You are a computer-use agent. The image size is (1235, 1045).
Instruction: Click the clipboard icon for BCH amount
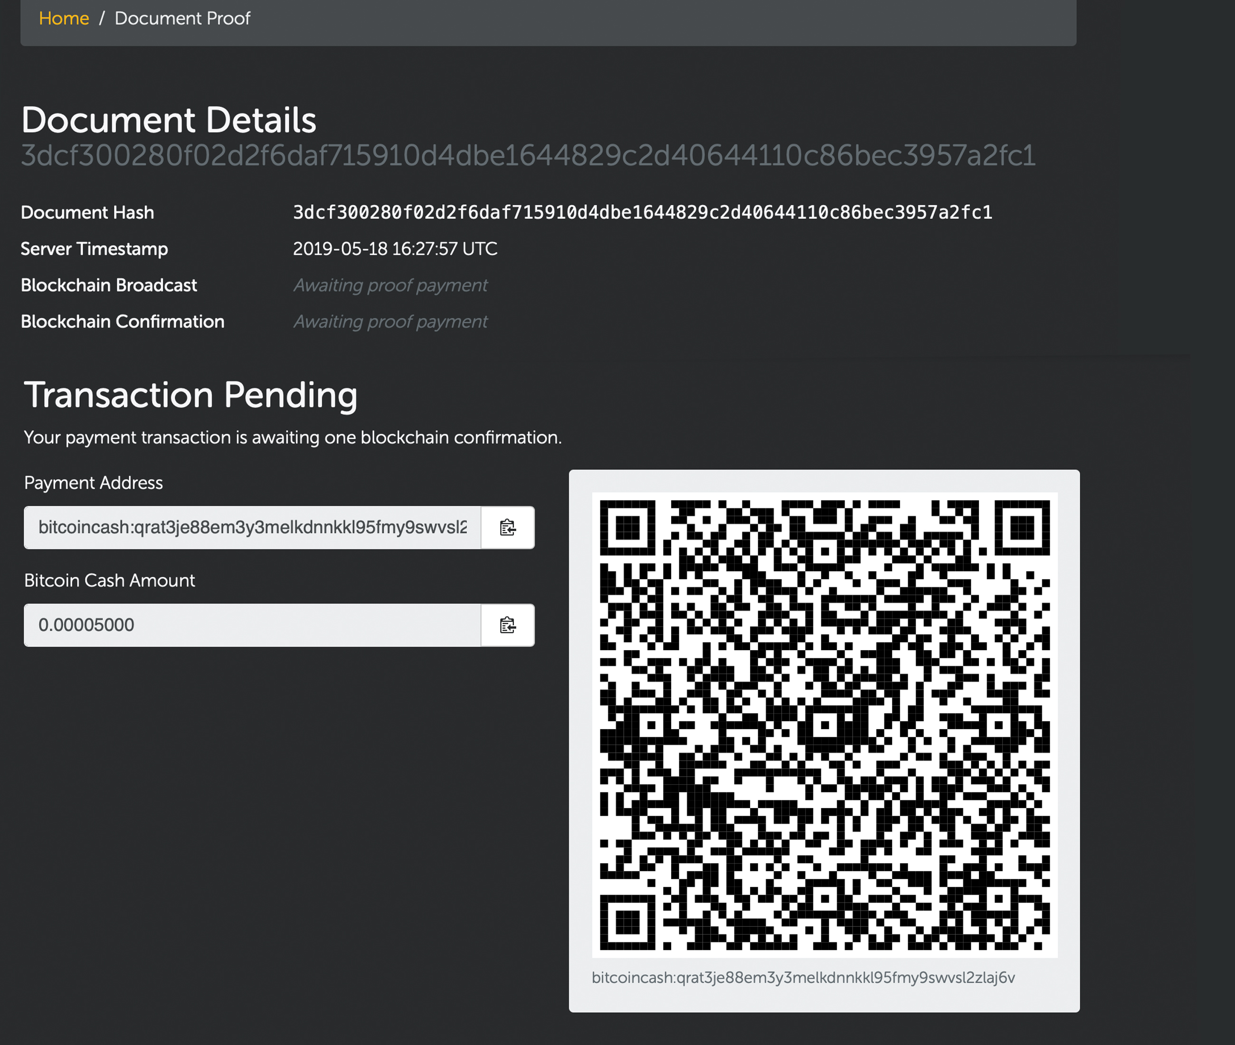507,624
